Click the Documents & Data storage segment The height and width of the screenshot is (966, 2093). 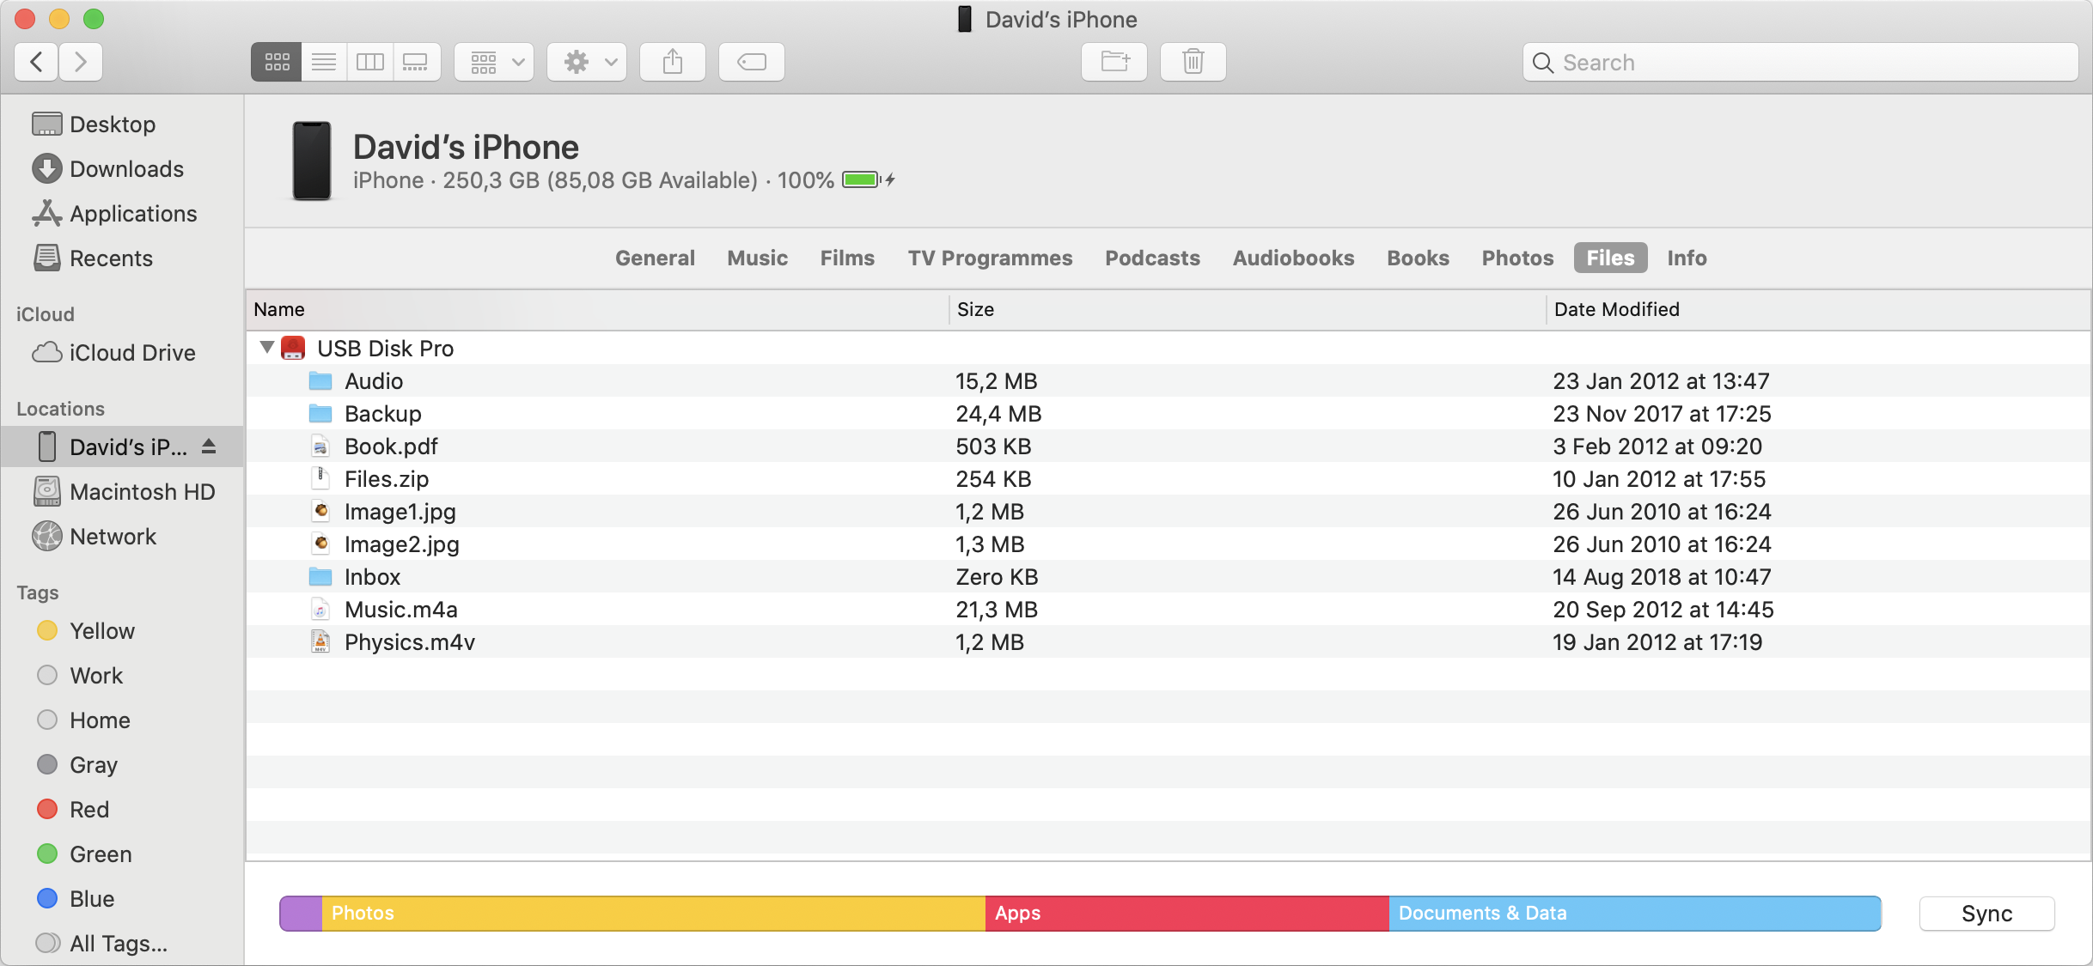(1634, 914)
